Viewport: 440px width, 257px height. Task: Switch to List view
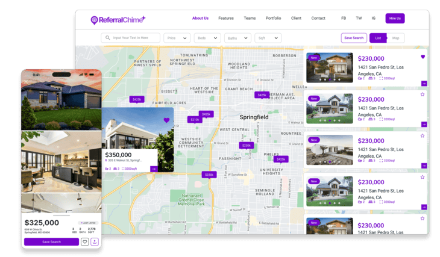tap(378, 38)
